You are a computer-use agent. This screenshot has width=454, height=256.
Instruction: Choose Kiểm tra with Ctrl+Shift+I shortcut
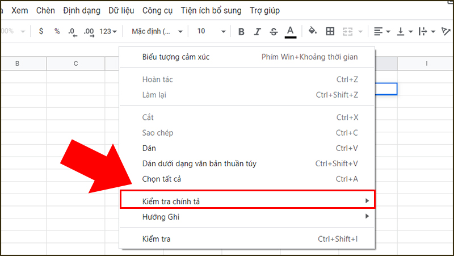247,239
